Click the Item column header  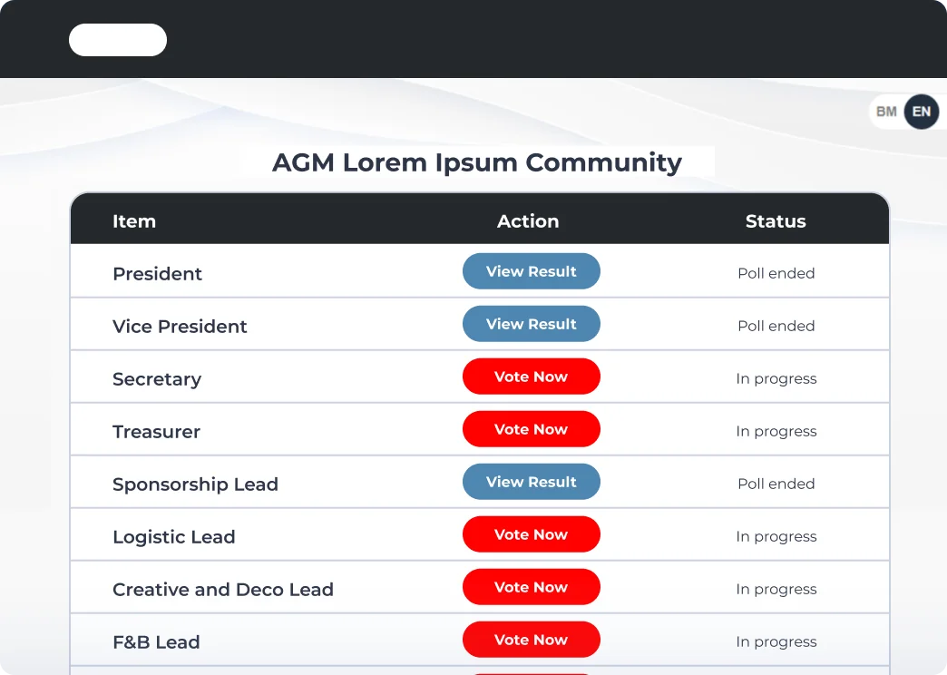coord(134,221)
